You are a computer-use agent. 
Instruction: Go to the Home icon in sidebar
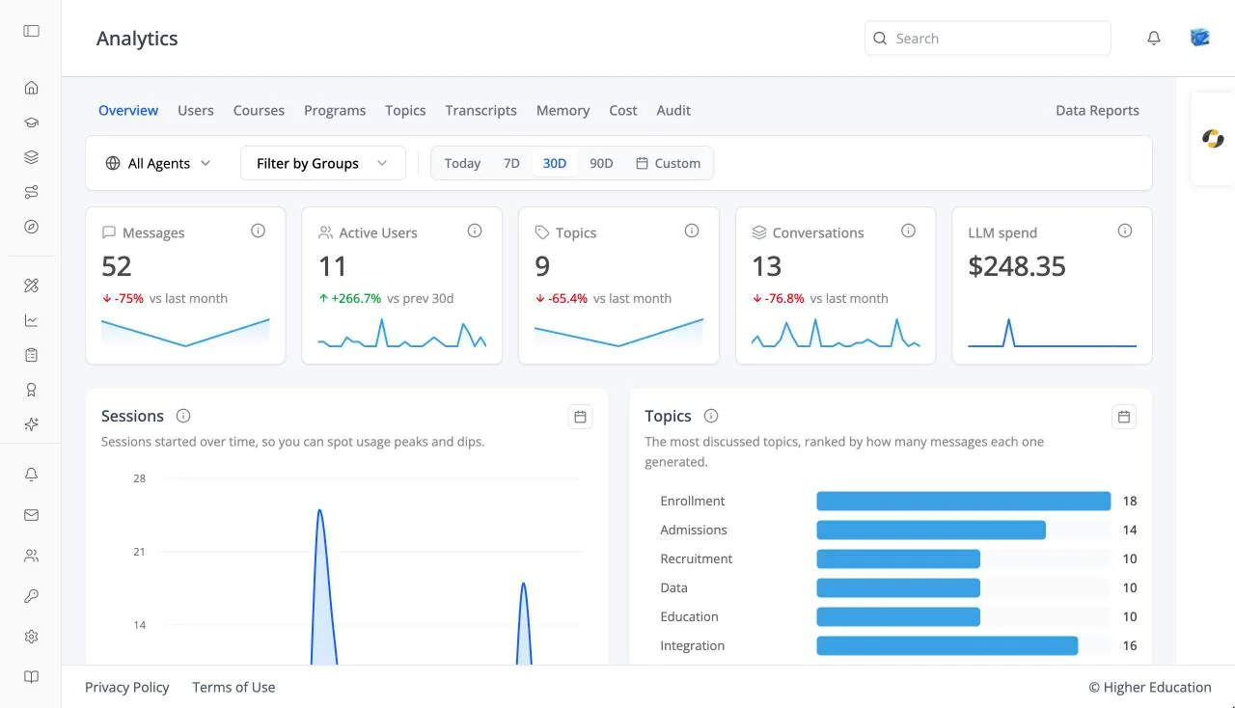(32, 88)
